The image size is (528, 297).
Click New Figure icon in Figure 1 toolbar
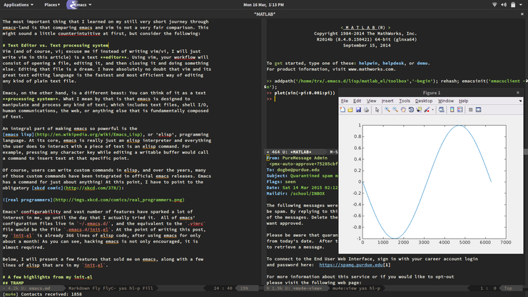coord(342,110)
